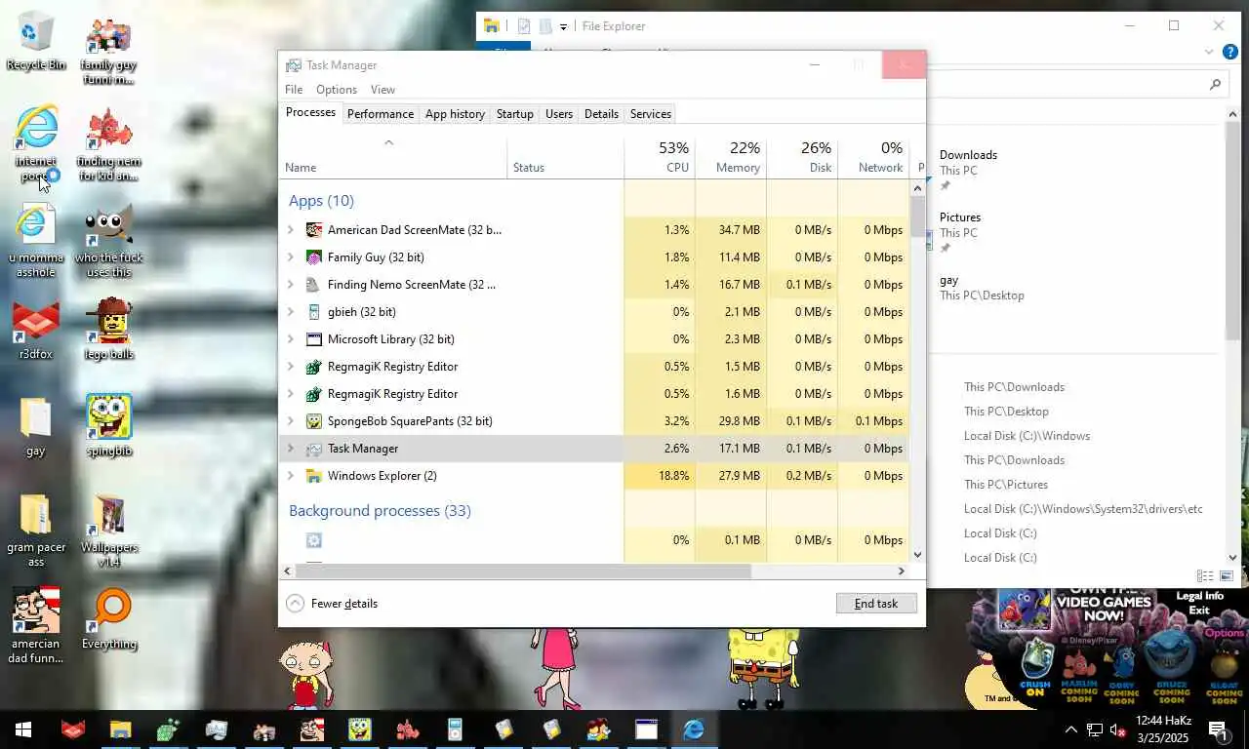
Task: Click the Windows Explorer process icon
Action: [x=313, y=476]
